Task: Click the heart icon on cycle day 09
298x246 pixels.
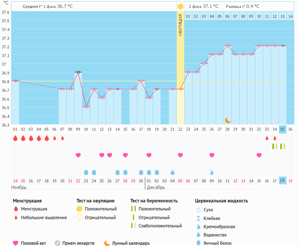Action: [x=78, y=155]
